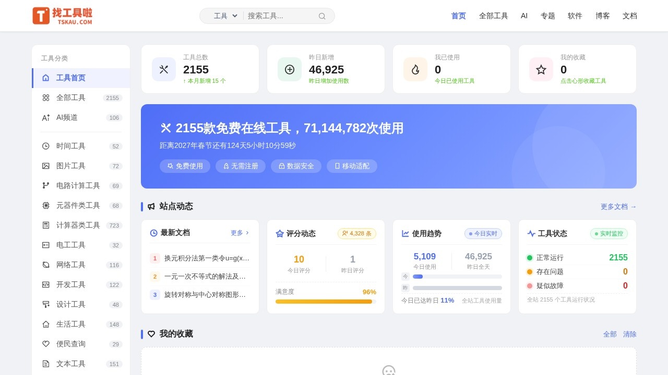Screen dimensions: 668x375
Task: Open document 旋转对称与中心对称图形
Action: tap(205, 295)
